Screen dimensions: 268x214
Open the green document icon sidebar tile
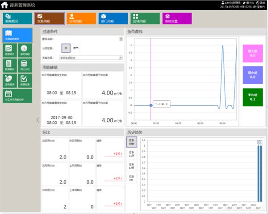click(10, 66)
